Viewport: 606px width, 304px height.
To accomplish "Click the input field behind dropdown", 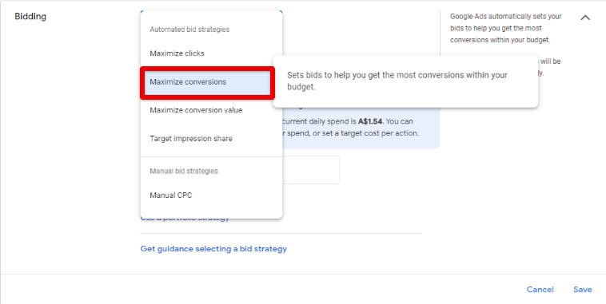I will (x=311, y=170).
